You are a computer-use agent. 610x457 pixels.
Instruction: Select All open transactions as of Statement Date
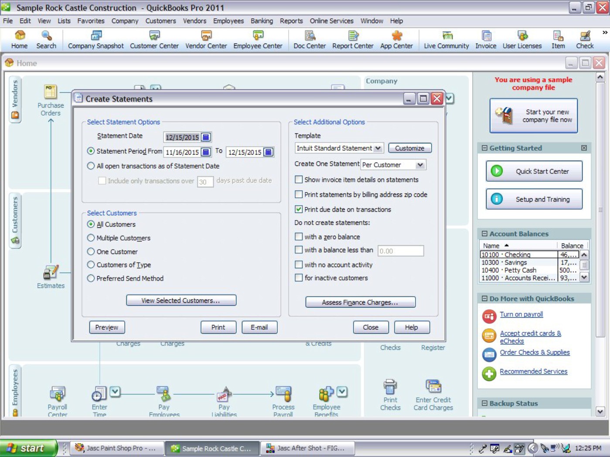(91, 166)
